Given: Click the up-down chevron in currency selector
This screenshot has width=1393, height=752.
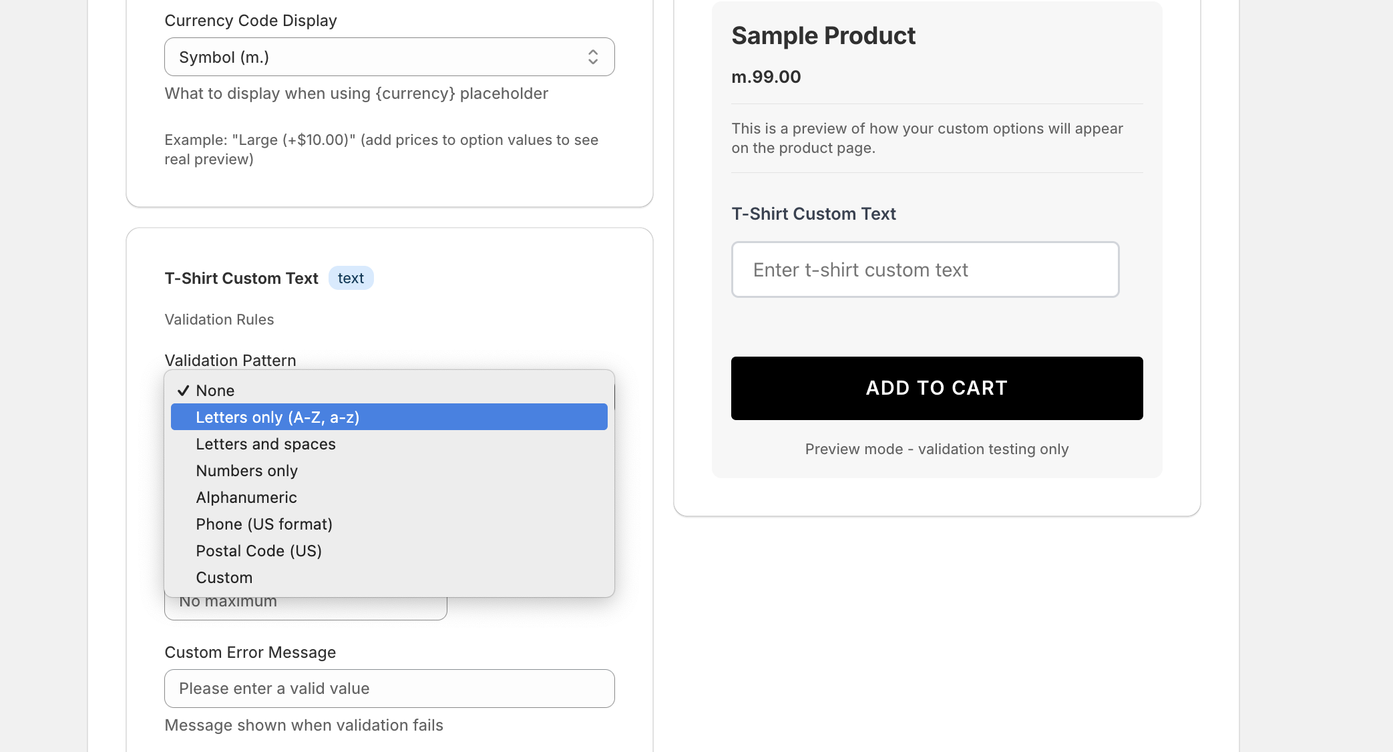Looking at the screenshot, I should coord(592,57).
